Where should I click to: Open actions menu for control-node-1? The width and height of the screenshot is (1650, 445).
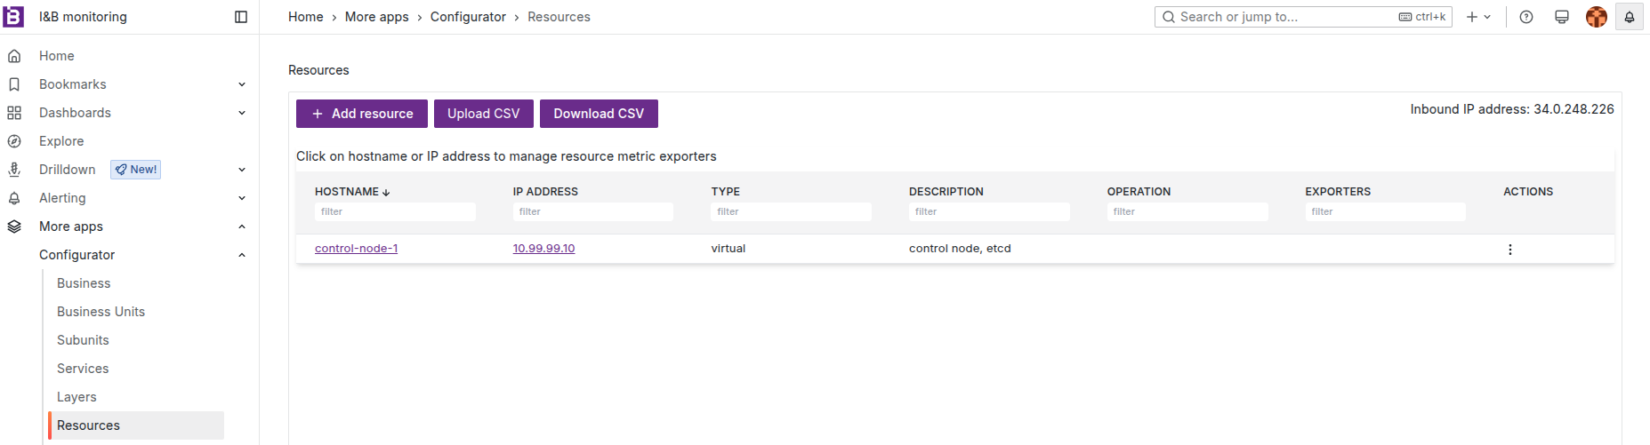click(x=1510, y=250)
